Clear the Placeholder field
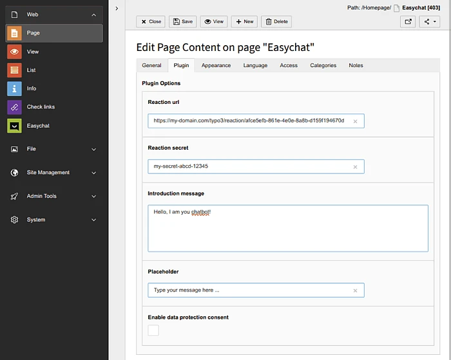 (x=355, y=290)
